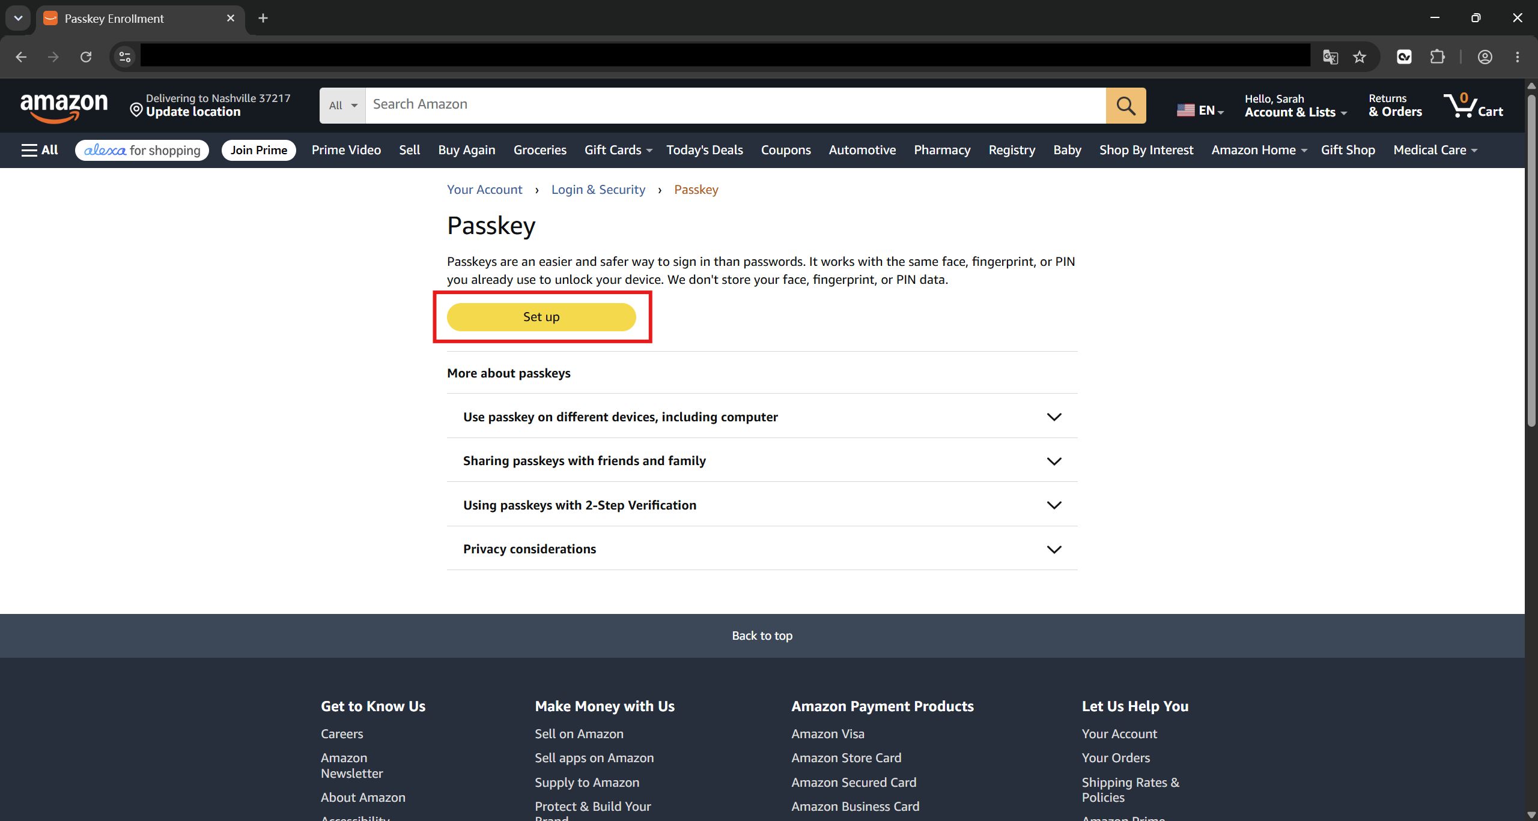Viewport: 1538px width, 821px height.
Task: Expand Sharing passkeys with friends and family
Action: point(762,460)
